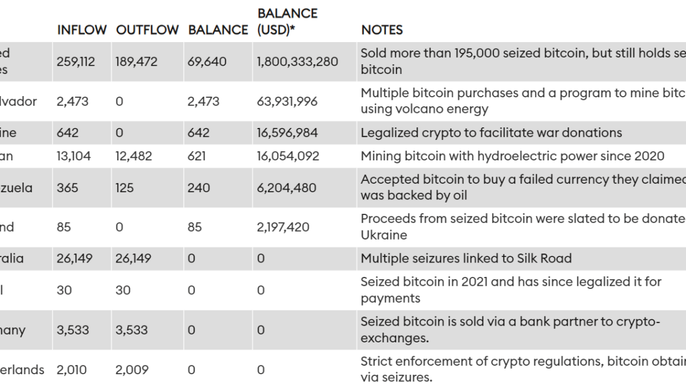Click the INFLOW column header
This screenshot has height=385, width=686.
82,29
